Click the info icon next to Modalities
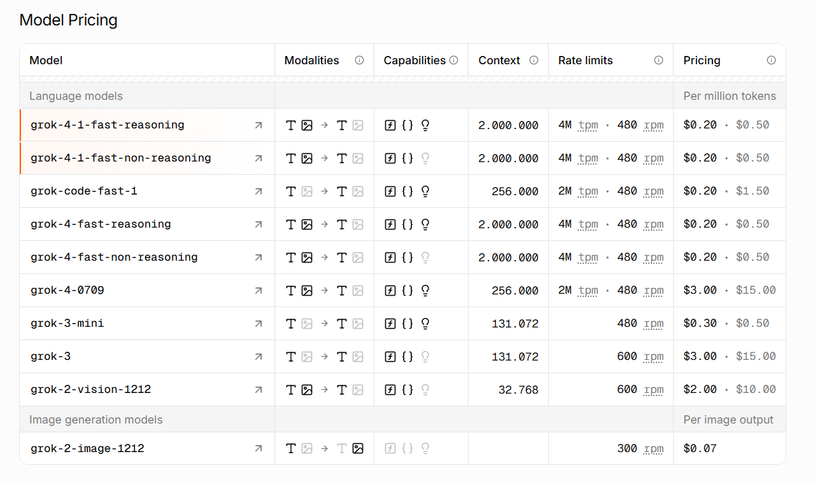The width and height of the screenshot is (815, 482). pyautogui.click(x=359, y=60)
